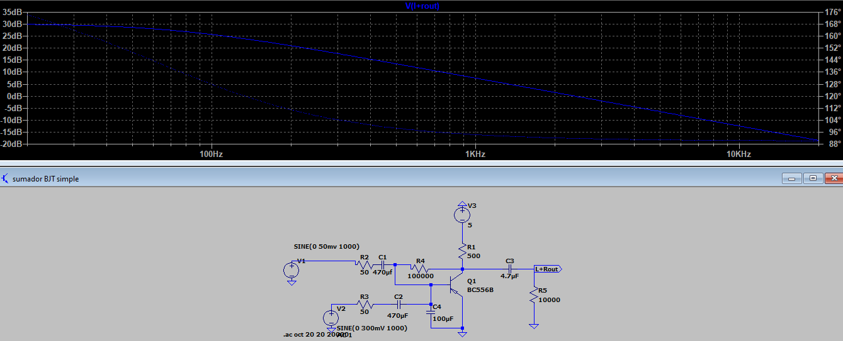This screenshot has width=843, height=341.
Task: Click the L+Rout output net label
Action: (548, 269)
